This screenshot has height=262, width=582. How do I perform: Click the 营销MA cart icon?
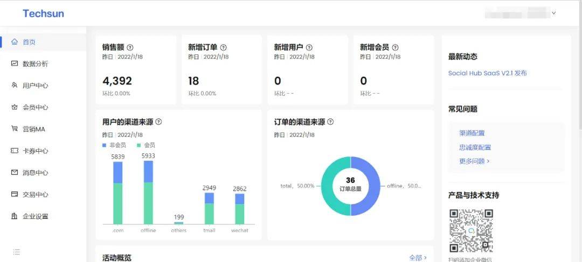[x=15, y=129]
